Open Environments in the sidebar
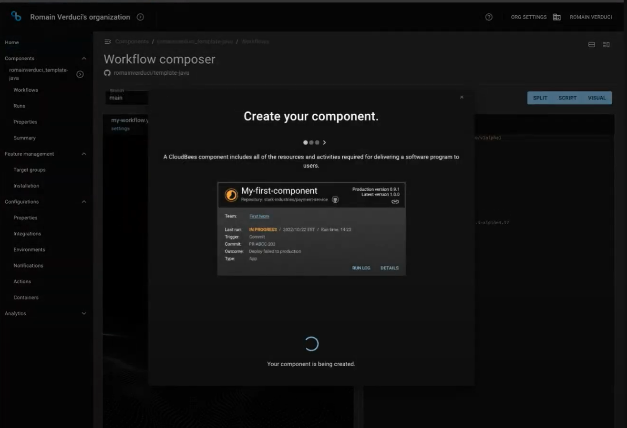The height and width of the screenshot is (428, 627). tap(29, 249)
